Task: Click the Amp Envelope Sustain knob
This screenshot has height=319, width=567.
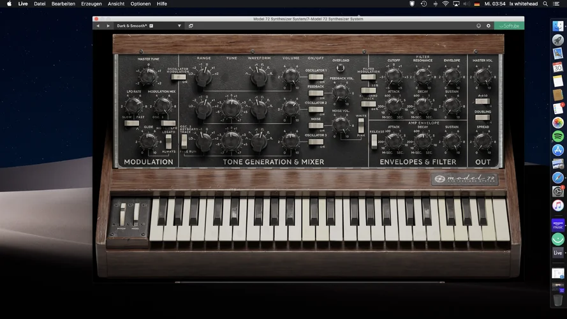Action: [452, 141]
